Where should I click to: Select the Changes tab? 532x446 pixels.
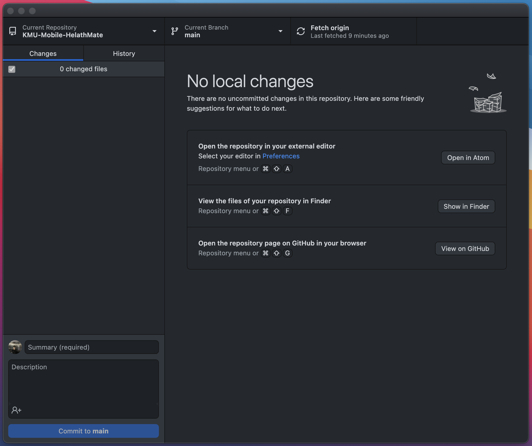coord(43,54)
